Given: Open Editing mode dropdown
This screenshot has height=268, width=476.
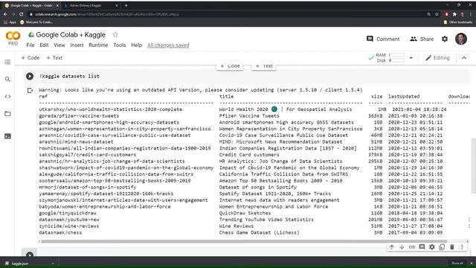Looking at the screenshot, I should click(437, 58).
